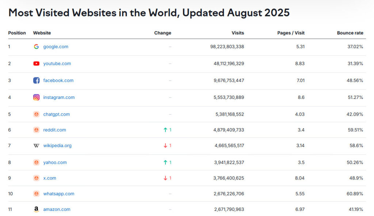Image resolution: width=374 pixels, height=216 pixels.
Task: Click the icon beside whatsapp.com
Action: pyautogui.click(x=36, y=194)
